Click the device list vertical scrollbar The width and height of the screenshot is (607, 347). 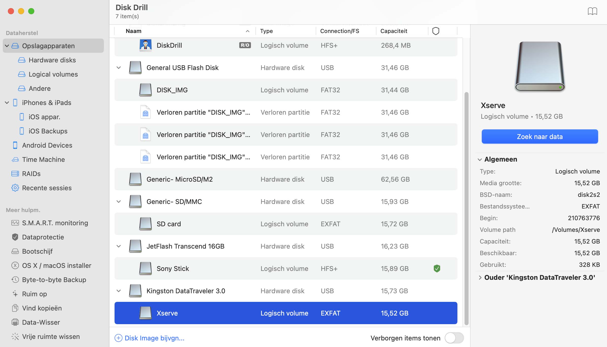466,209
